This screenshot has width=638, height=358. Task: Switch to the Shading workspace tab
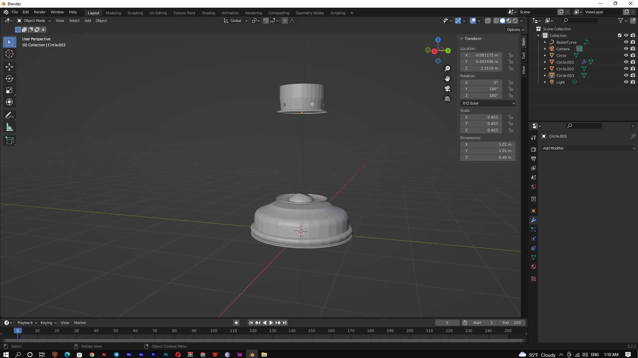208,13
